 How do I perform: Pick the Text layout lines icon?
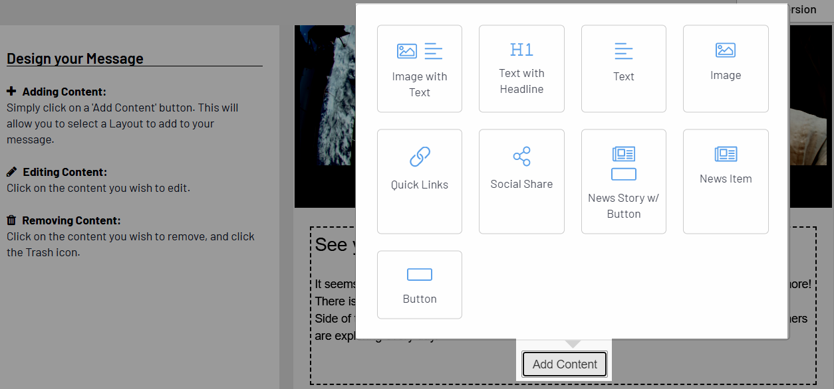pyautogui.click(x=624, y=51)
